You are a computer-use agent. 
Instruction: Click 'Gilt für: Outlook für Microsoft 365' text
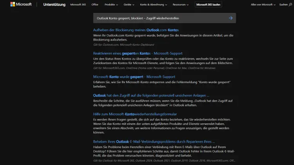(x=164, y=161)
